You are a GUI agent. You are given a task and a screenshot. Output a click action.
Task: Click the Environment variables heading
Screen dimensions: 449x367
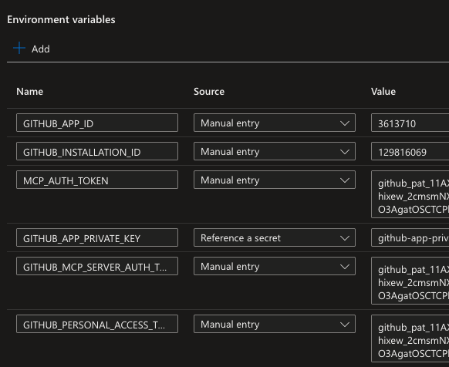coord(61,20)
